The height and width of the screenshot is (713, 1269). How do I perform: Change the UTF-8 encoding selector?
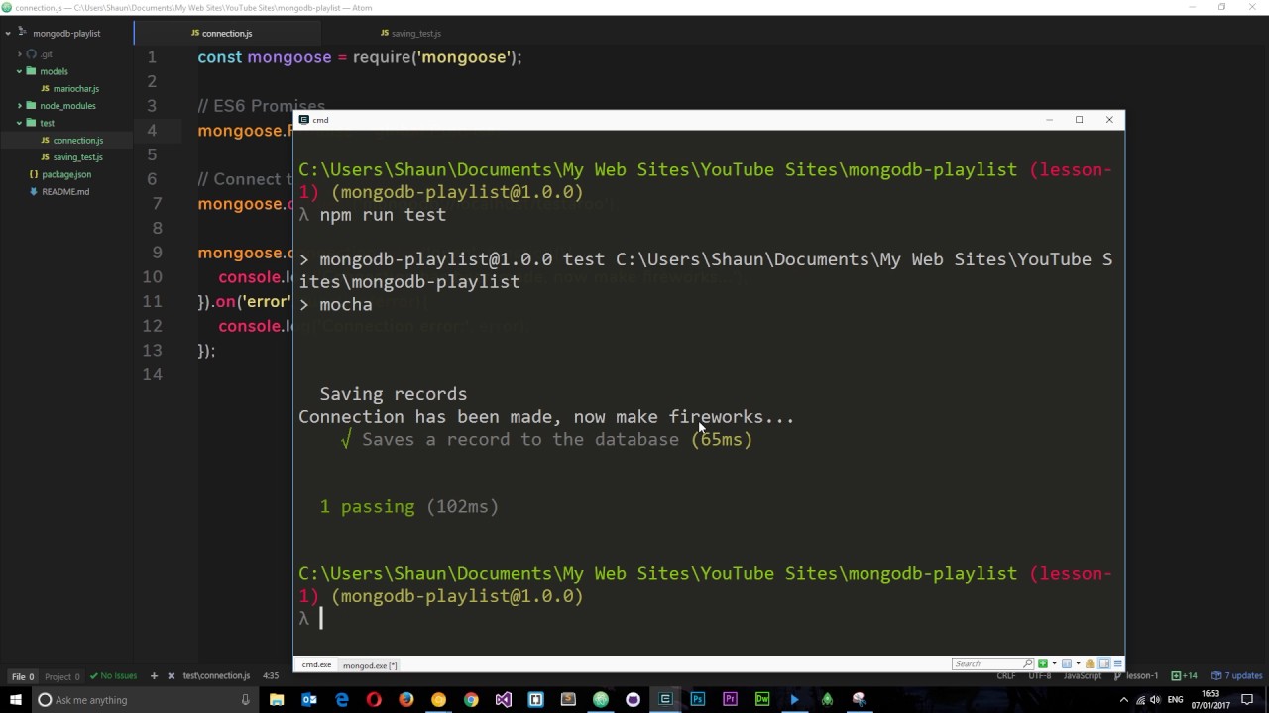pyautogui.click(x=1040, y=676)
